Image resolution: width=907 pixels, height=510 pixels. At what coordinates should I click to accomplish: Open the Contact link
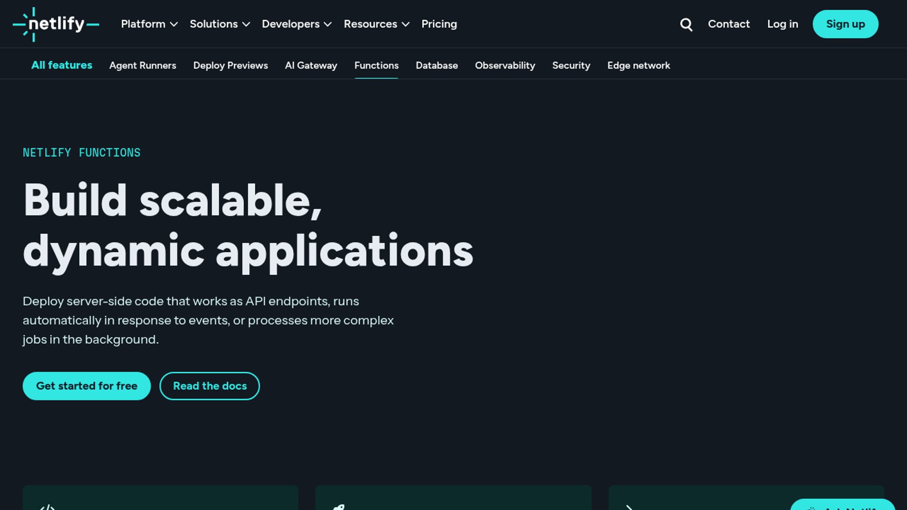point(728,24)
